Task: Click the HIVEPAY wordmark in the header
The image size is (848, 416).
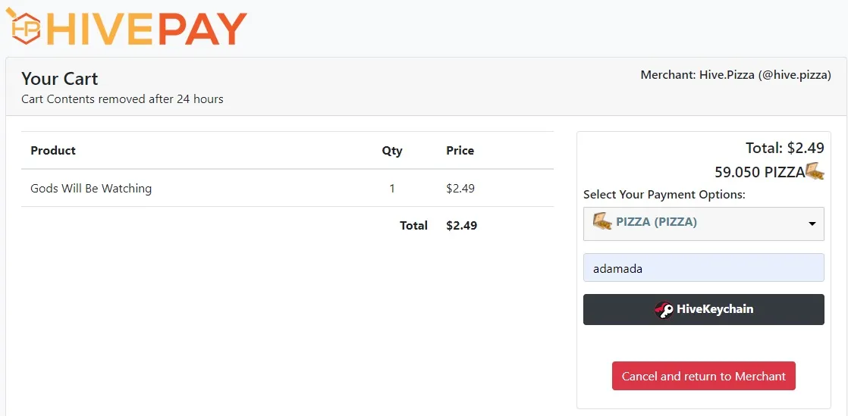Action: coord(146,29)
